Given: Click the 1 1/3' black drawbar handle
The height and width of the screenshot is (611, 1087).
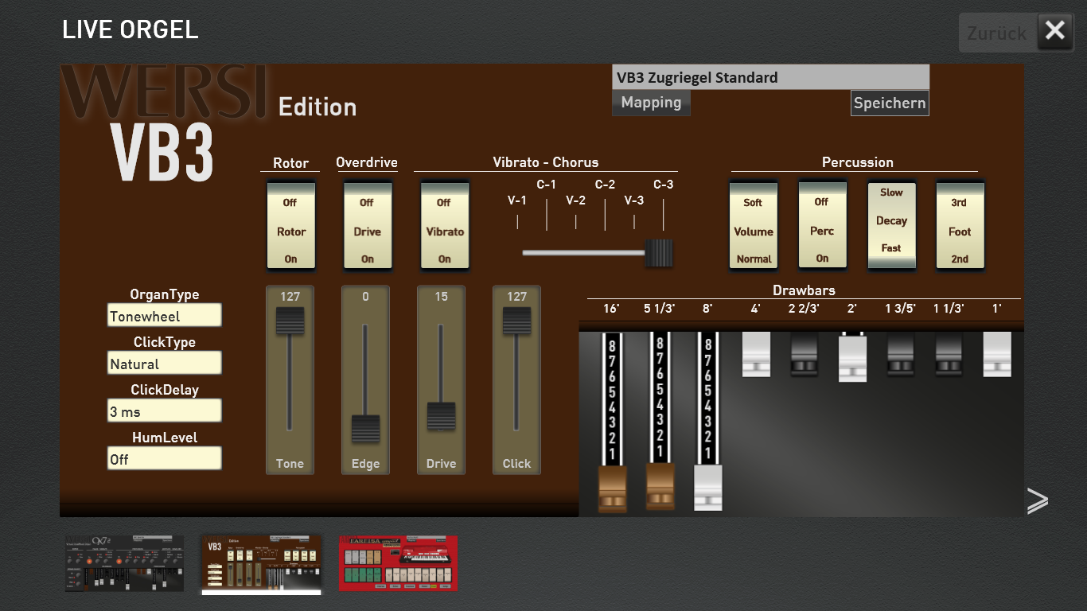Looking at the screenshot, I should [949, 354].
